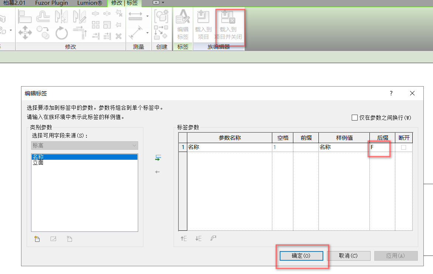Click the 参数名称 column header
The image size is (433, 274).
tap(230, 138)
